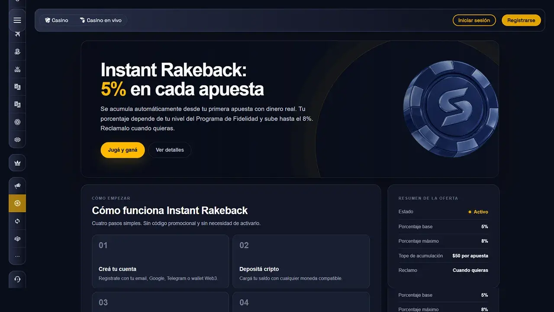This screenshot has height=312, width=554.
Task: Open the roulette wheel sidebar icon
Action: (17, 122)
